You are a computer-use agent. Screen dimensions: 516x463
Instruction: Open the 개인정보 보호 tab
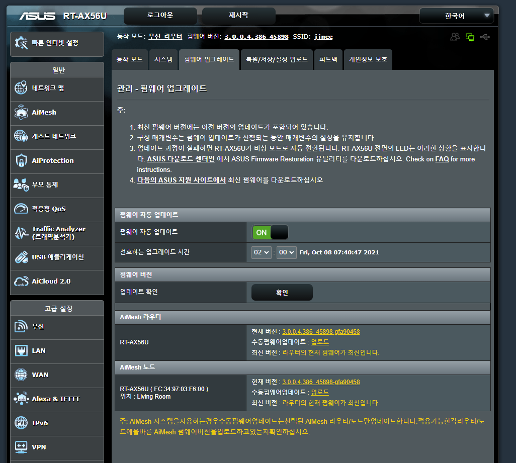tap(368, 59)
